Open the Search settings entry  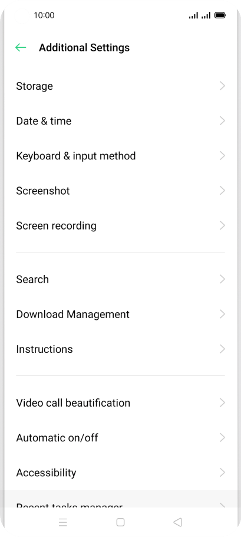tap(120, 280)
